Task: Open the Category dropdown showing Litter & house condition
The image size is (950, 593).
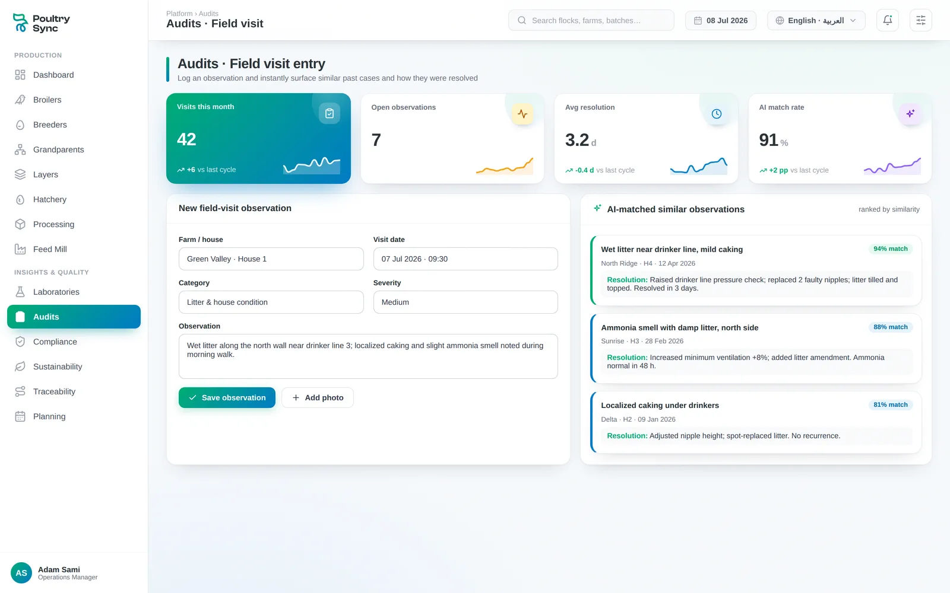Action: pos(271,302)
